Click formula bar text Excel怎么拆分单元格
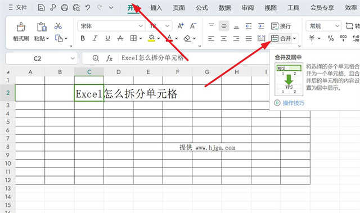The image size is (360, 213). pyautogui.click(x=152, y=58)
